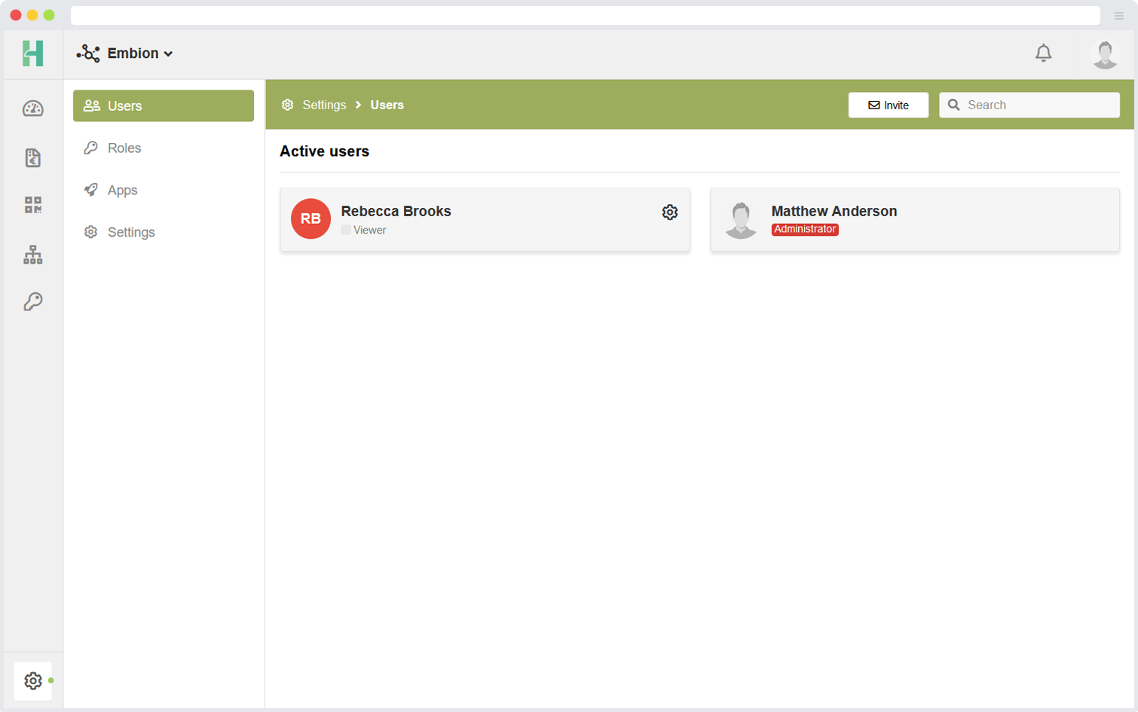Click the notification bell icon
Viewport: 1138px width, 712px height.
click(x=1043, y=53)
